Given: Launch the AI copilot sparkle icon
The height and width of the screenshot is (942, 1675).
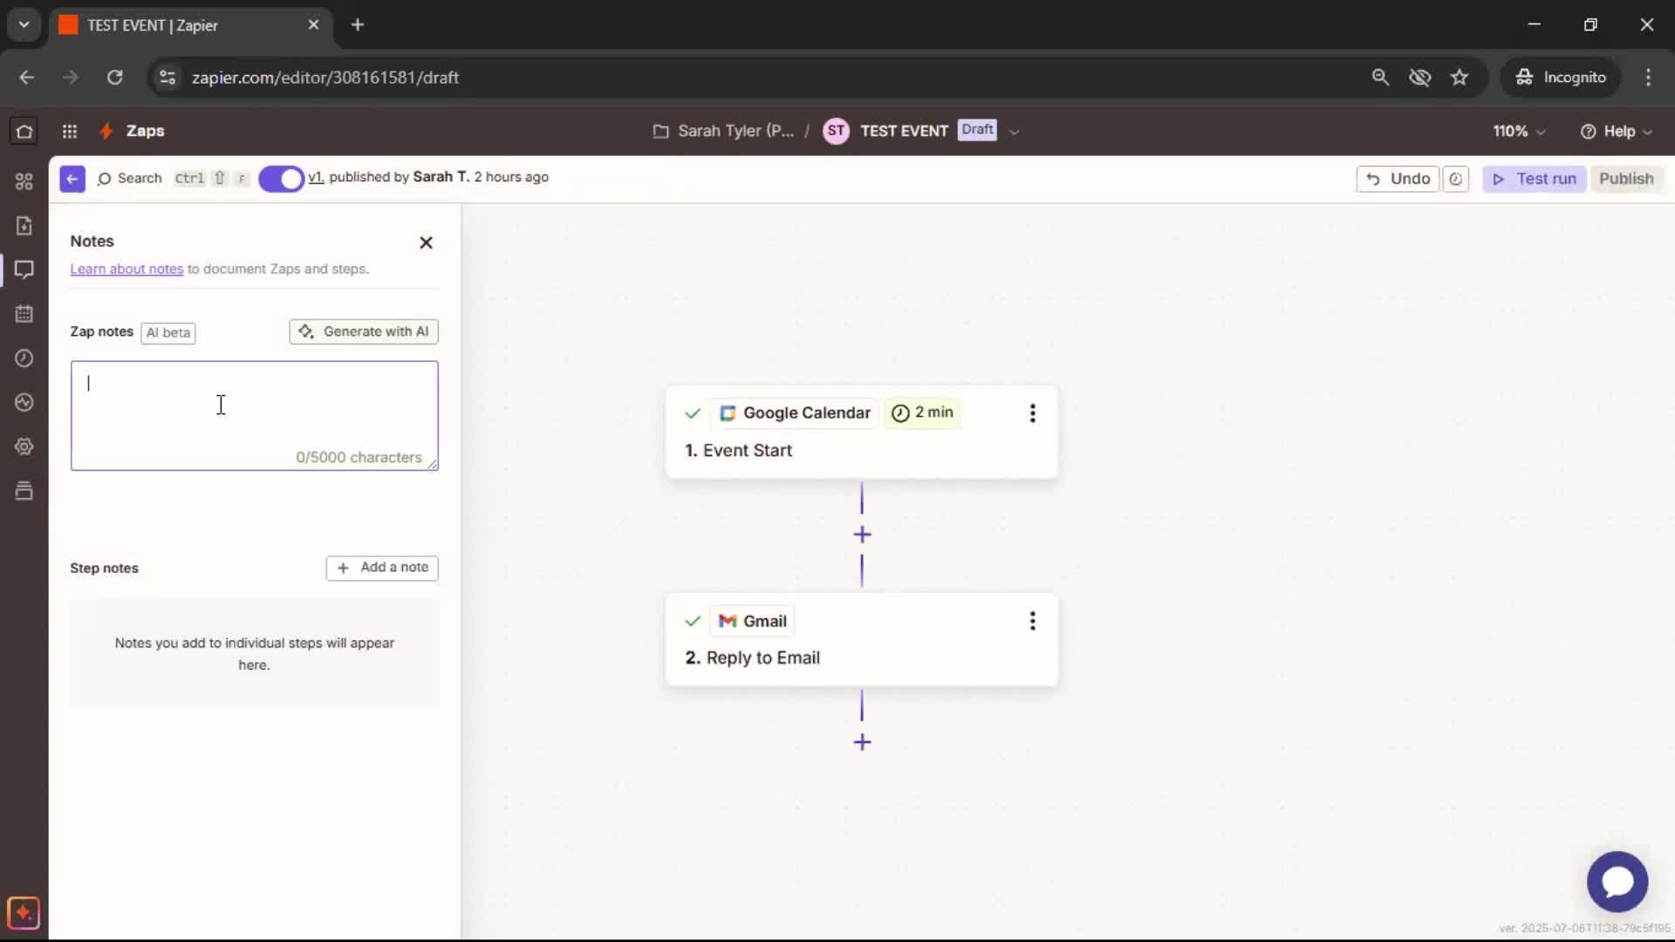Looking at the screenshot, I should (24, 913).
